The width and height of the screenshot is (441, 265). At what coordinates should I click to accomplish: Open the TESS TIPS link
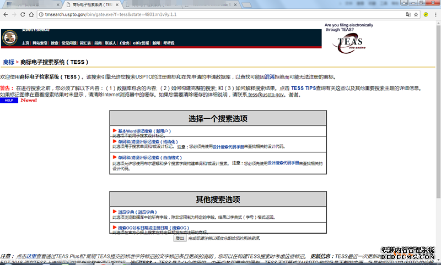coord(303,88)
